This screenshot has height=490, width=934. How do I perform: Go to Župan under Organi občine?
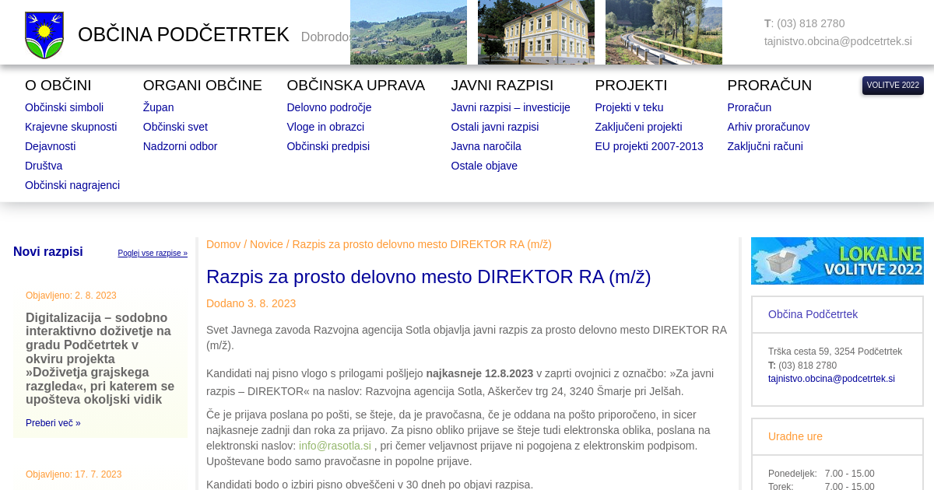pyautogui.click(x=158, y=107)
